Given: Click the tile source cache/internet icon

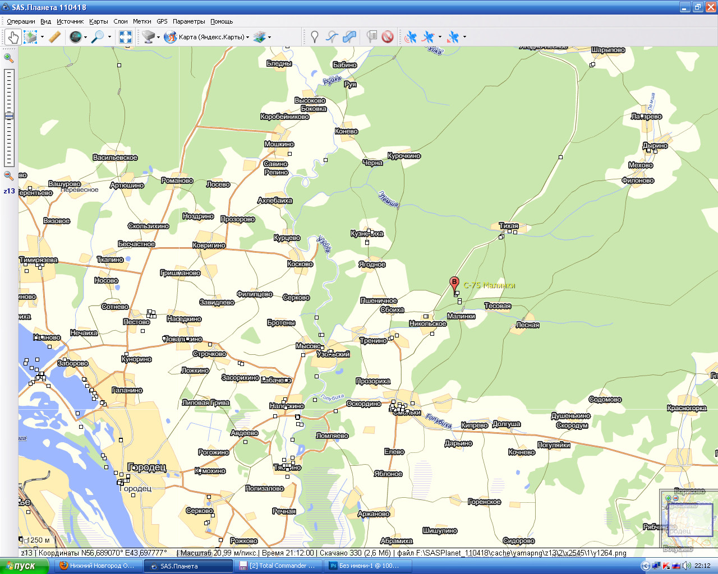Looking at the screenshot, I should click(x=148, y=37).
